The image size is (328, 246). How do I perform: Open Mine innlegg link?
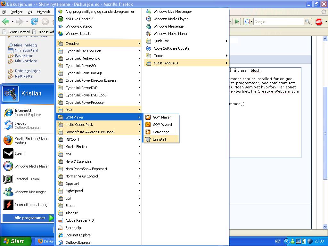pos(25,45)
